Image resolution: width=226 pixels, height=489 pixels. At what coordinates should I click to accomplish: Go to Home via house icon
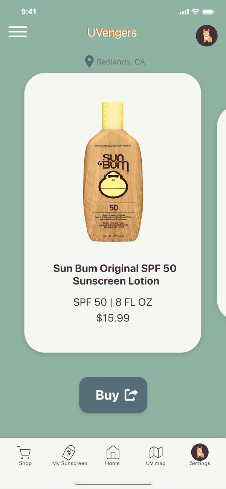pos(113,452)
